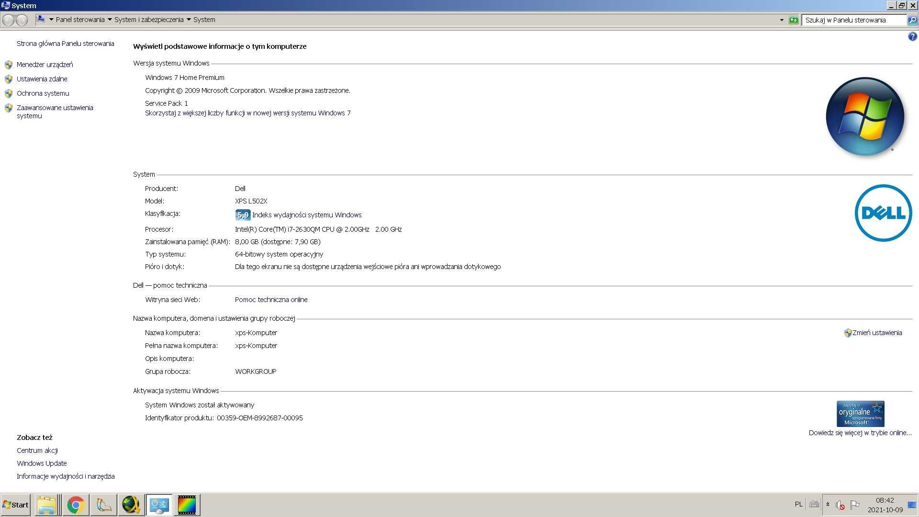Screen dimensions: 919x517
Task: Open Ochrona systemu link
Action: [x=43, y=93]
